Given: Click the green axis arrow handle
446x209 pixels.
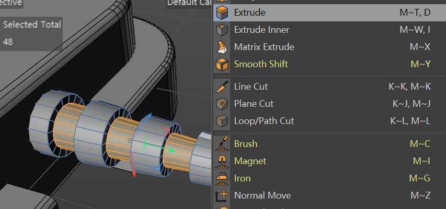Looking at the screenshot, I should tap(173, 150).
